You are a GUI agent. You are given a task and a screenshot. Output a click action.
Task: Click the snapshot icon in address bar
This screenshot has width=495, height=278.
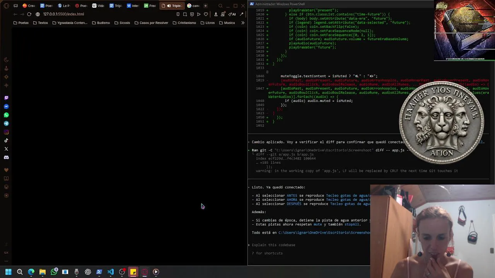tap(185, 14)
